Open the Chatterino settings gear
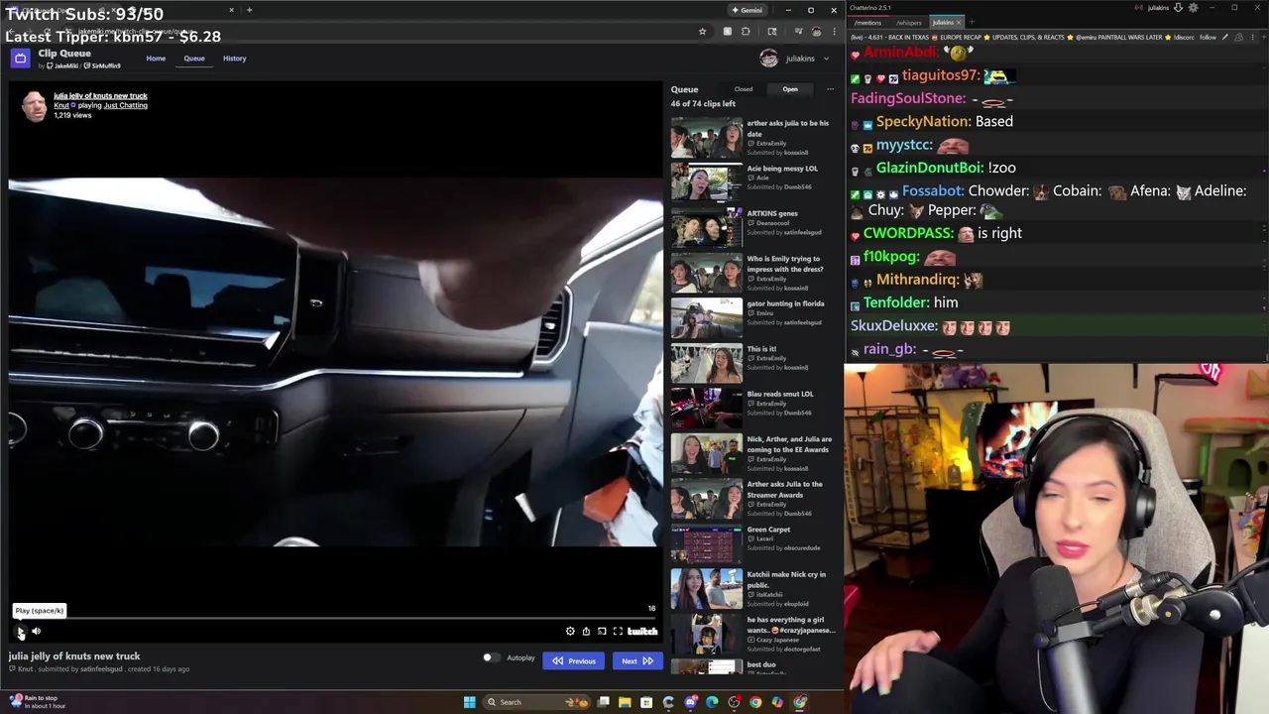 point(1193,8)
